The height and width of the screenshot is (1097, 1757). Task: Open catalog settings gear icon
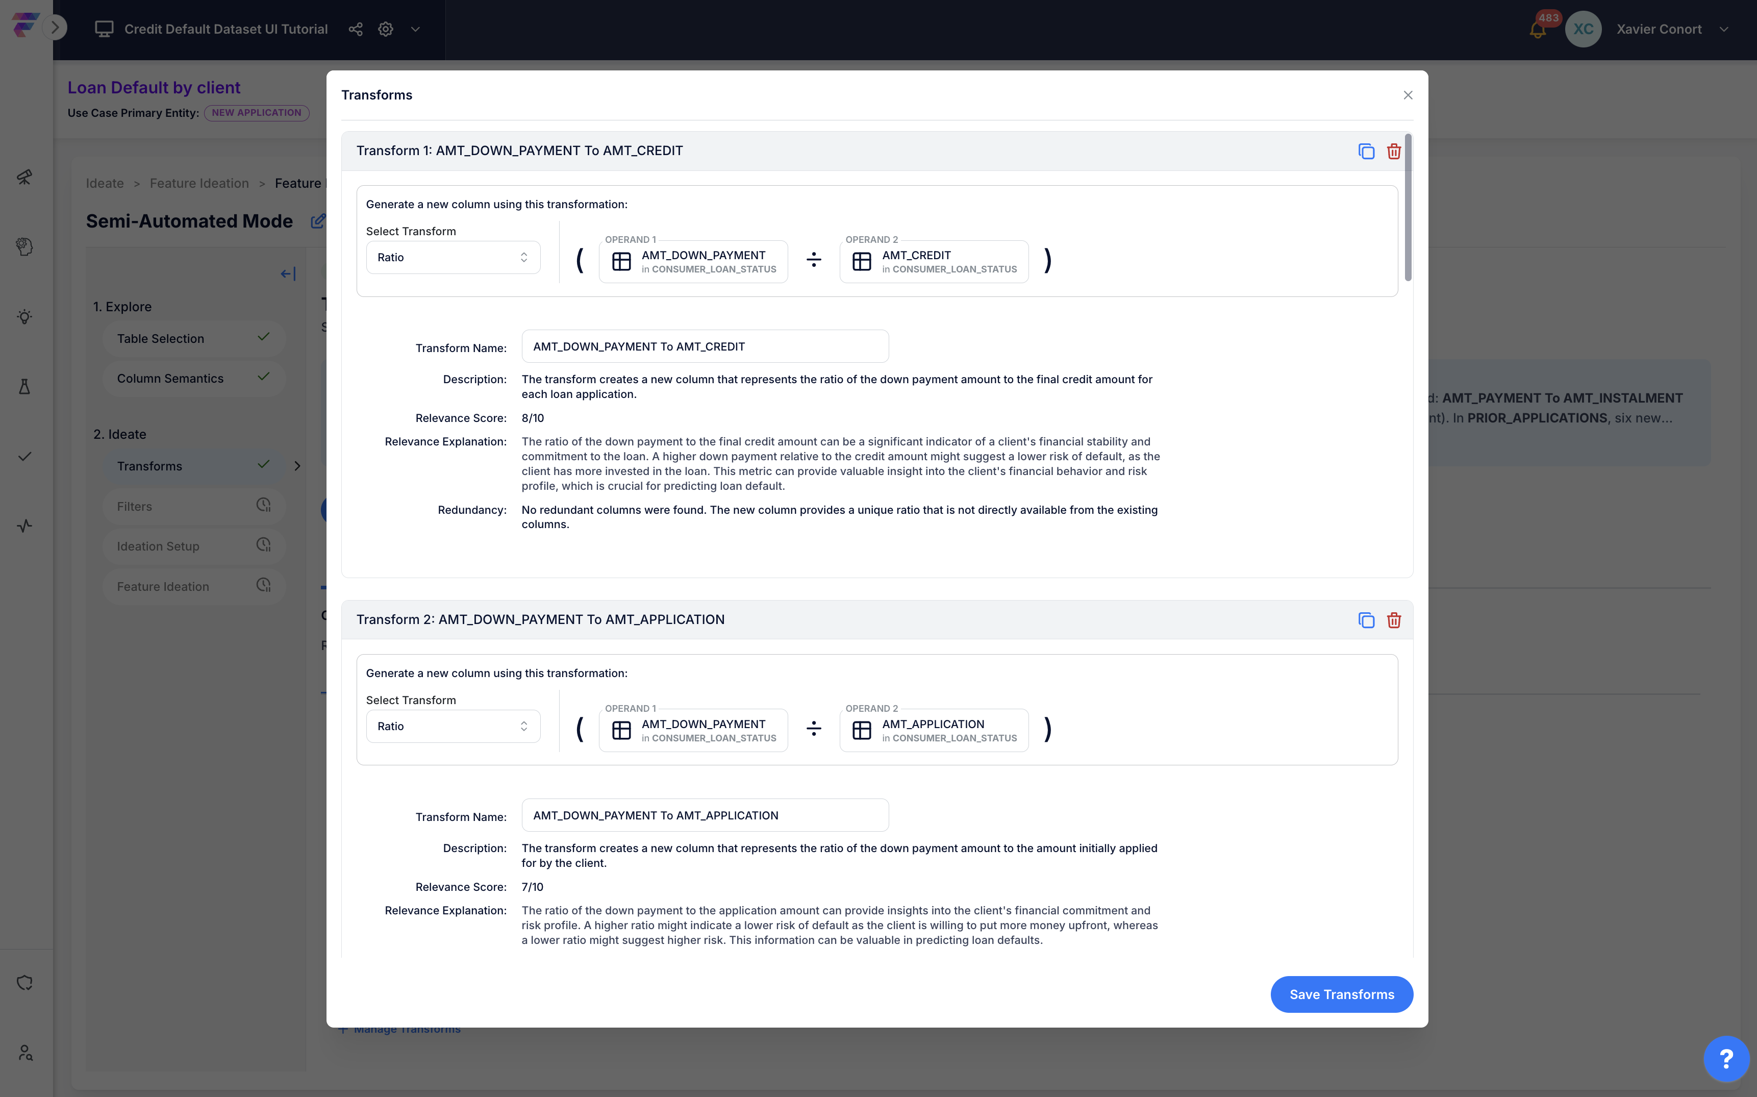click(x=386, y=29)
